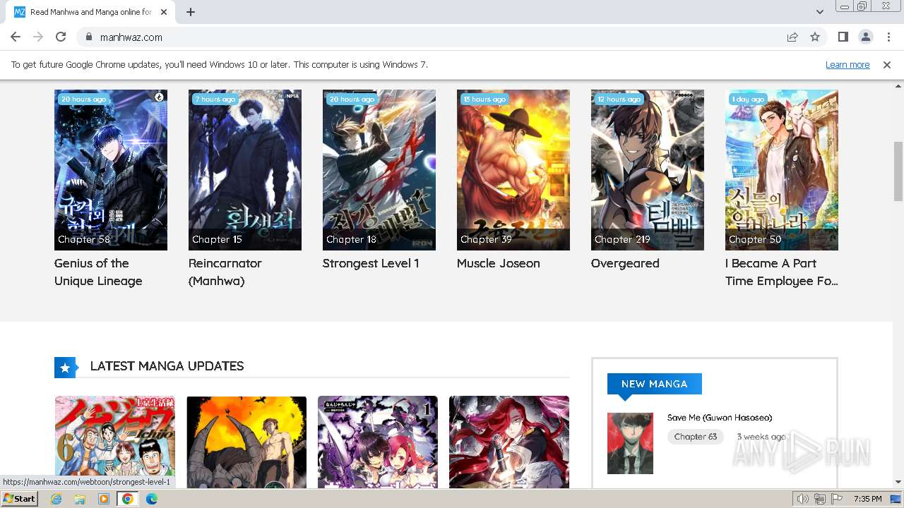Screen dimensions: 904x508
Task: Open Chrome side panel
Action: 843,37
